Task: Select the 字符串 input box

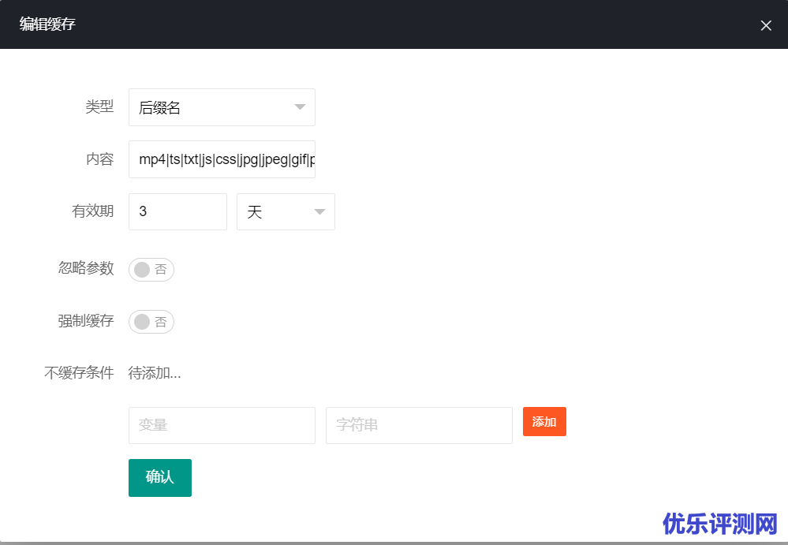Action: coord(419,425)
